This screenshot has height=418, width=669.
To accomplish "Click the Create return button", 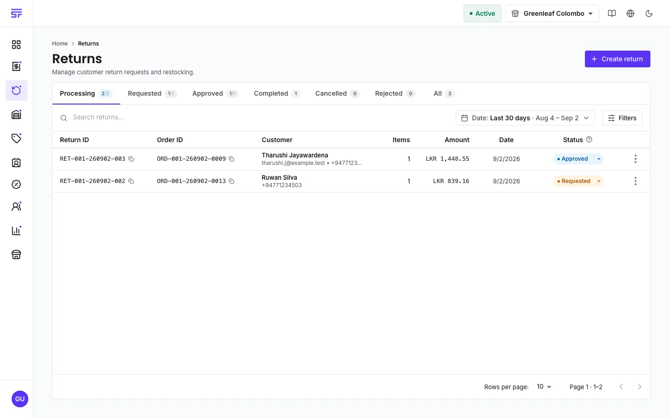I will pyautogui.click(x=617, y=59).
